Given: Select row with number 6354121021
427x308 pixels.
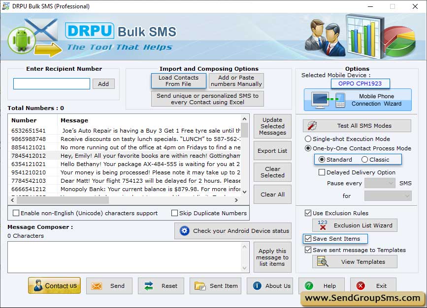Looking at the screenshot, I should 125,164.
